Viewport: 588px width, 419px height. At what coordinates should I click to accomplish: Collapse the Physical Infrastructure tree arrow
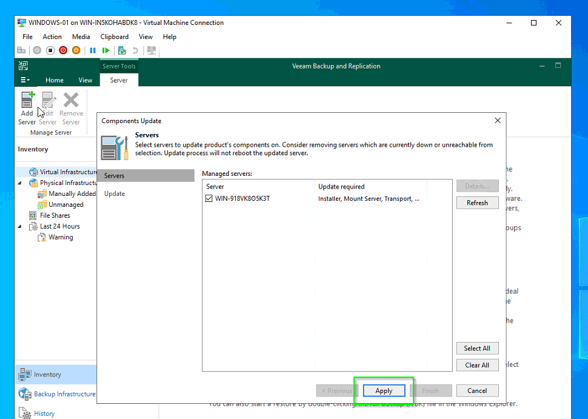pyautogui.click(x=20, y=183)
